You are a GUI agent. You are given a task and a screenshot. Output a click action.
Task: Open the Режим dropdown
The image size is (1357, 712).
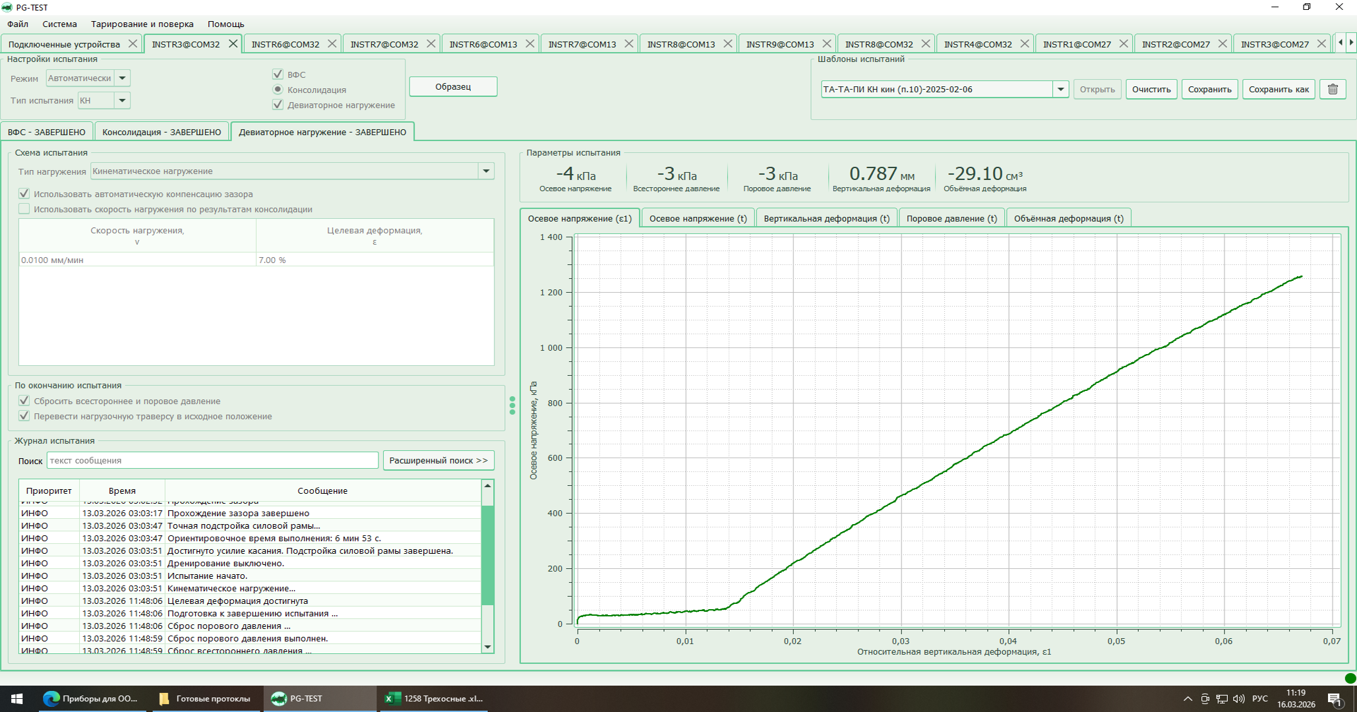(122, 78)
